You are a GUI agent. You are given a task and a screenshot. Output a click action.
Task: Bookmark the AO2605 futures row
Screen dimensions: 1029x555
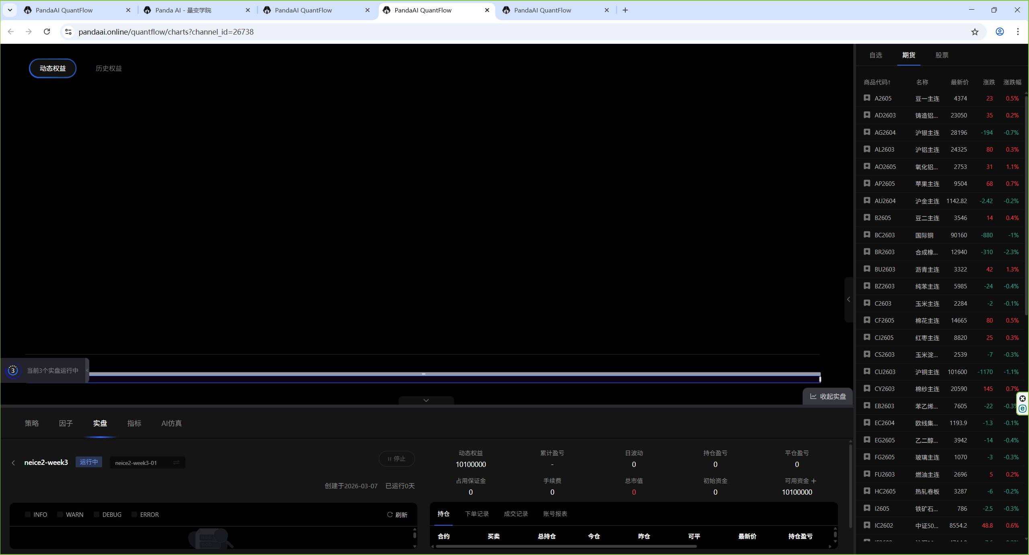pos(867,166)
